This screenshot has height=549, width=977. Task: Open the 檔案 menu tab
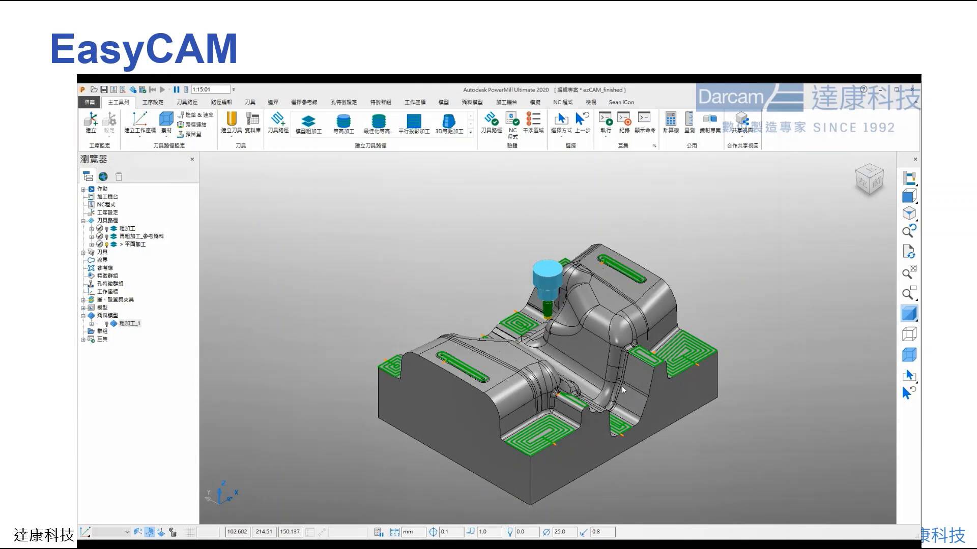89,102
